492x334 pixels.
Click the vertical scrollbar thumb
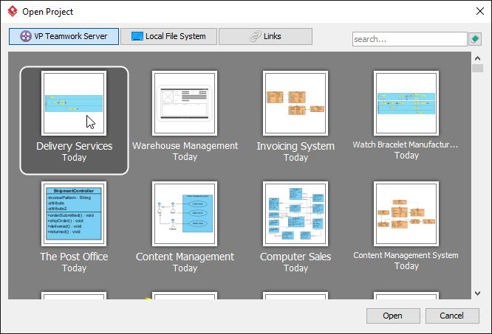477,69
